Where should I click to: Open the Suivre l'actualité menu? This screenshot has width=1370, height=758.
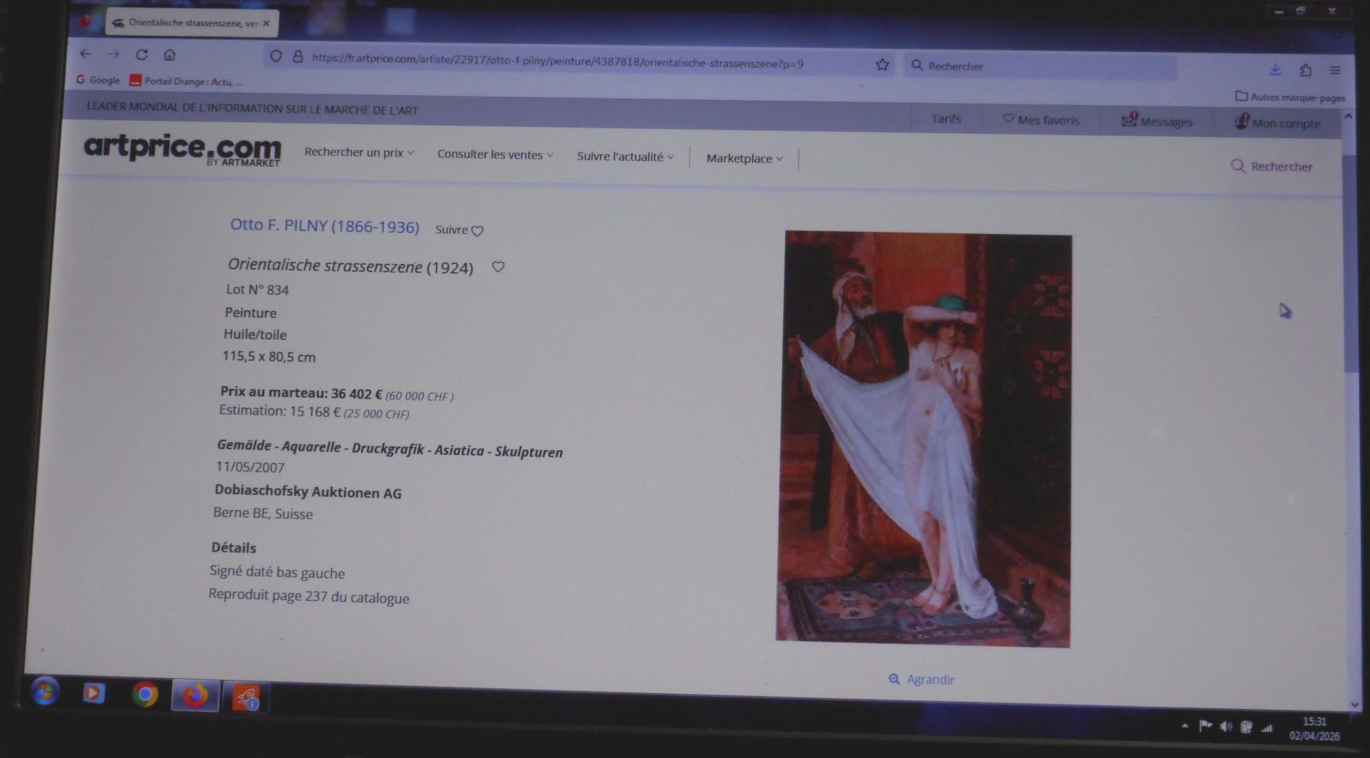tap(625, 157)
